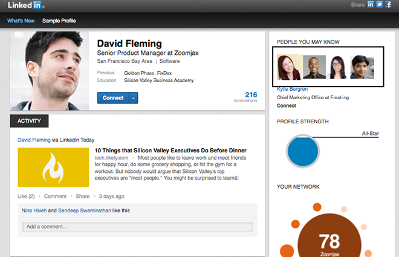Screen dimensions: 399x257
Task: Expand the Connect button dropdown arrow
Action: tap(134, 97)
